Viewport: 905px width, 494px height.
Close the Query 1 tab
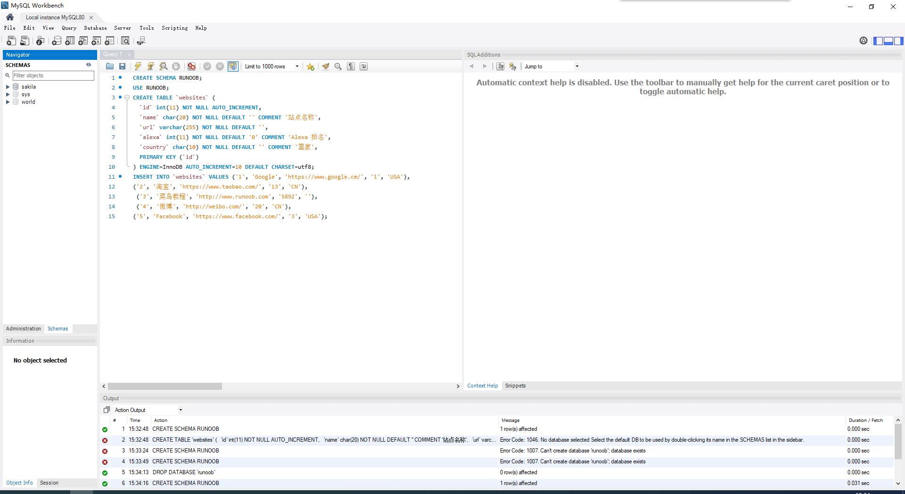tap(129, 55)
